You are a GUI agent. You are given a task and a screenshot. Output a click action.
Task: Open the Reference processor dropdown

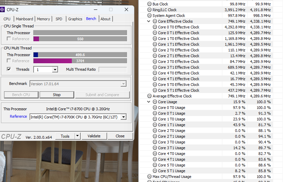123,117
